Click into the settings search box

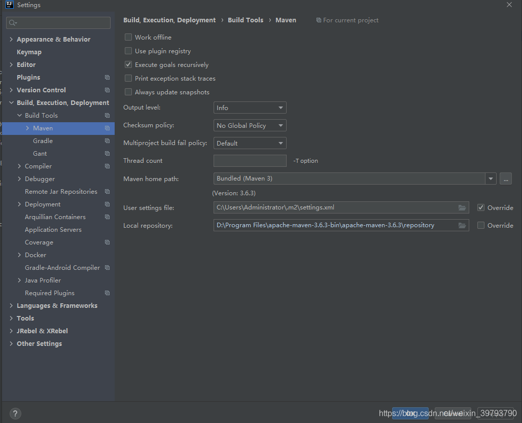pyautogui.click(x=58, y=23)
